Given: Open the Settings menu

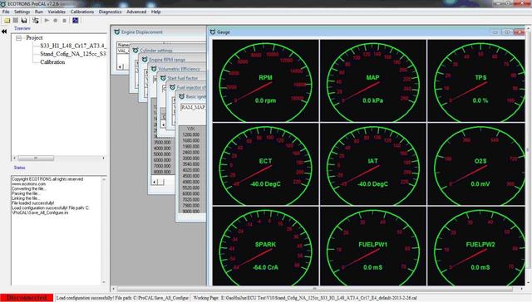Looking at the screenshot, I should coord(22,12).
